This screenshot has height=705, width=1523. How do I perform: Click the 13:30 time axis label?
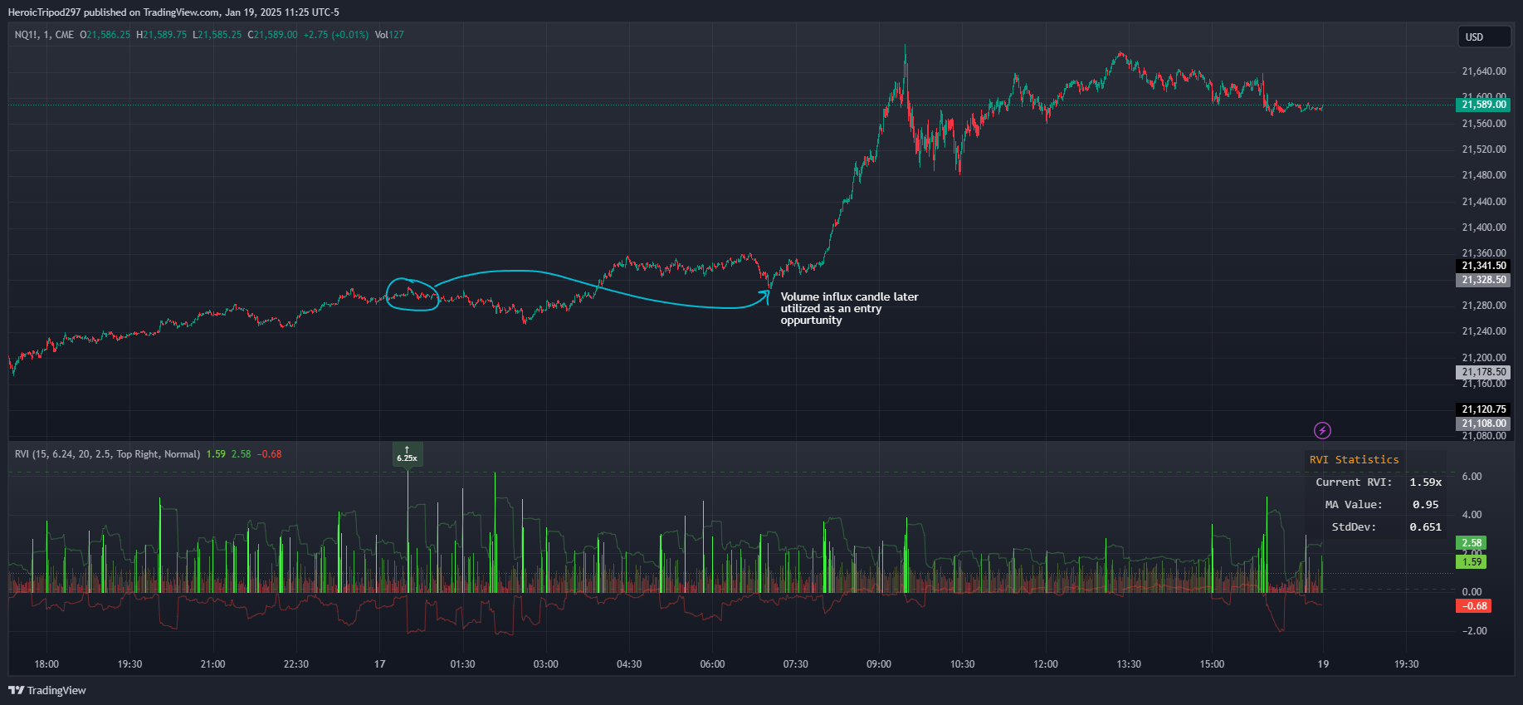(1129, 664)
